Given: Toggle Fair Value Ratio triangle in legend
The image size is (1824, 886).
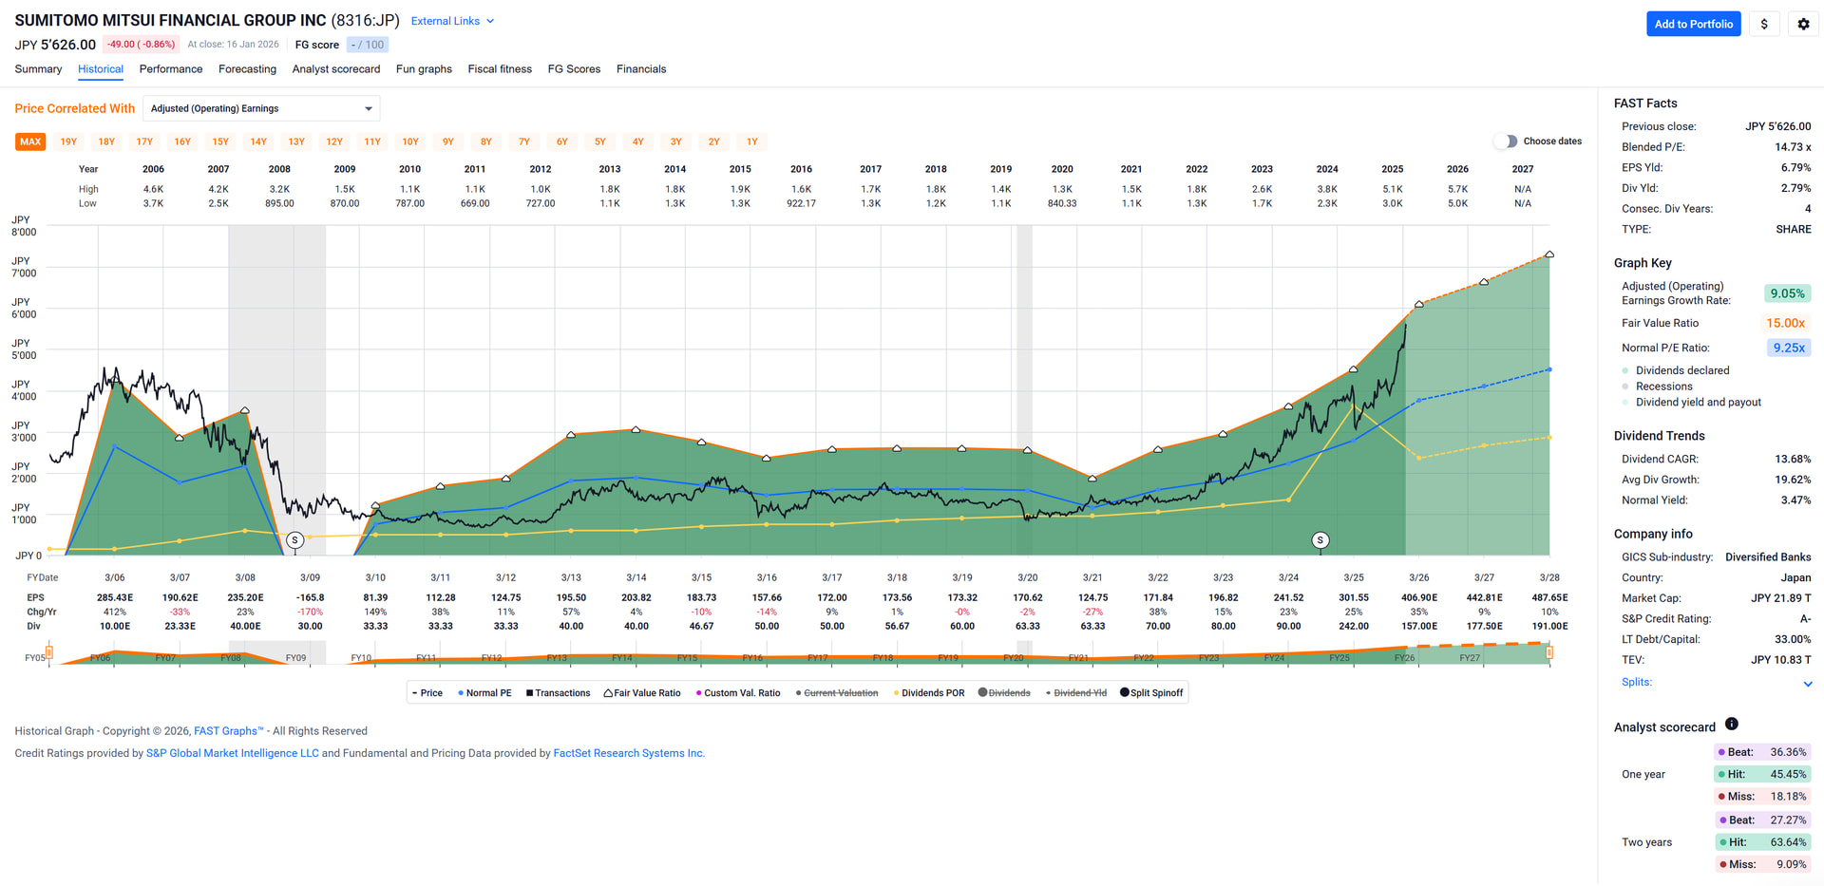Looking at the screenshot, I should pyautogui.click(x=642, y=693).
